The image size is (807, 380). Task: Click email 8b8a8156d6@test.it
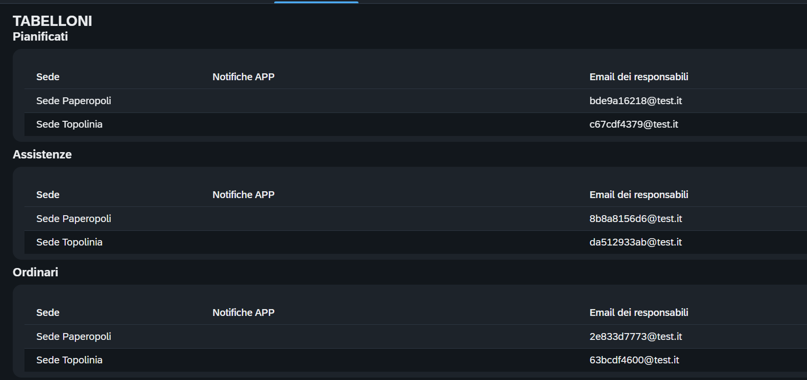point(635,219)
